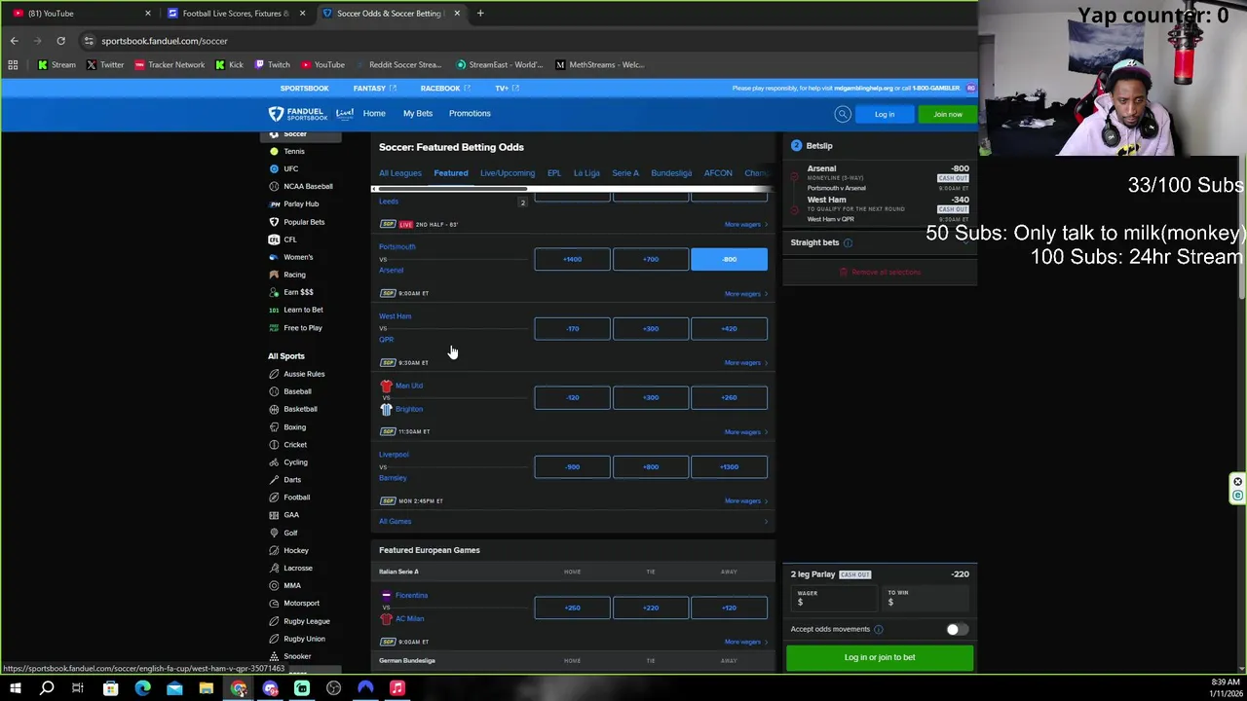Click the Log in button

coord(885,114)
